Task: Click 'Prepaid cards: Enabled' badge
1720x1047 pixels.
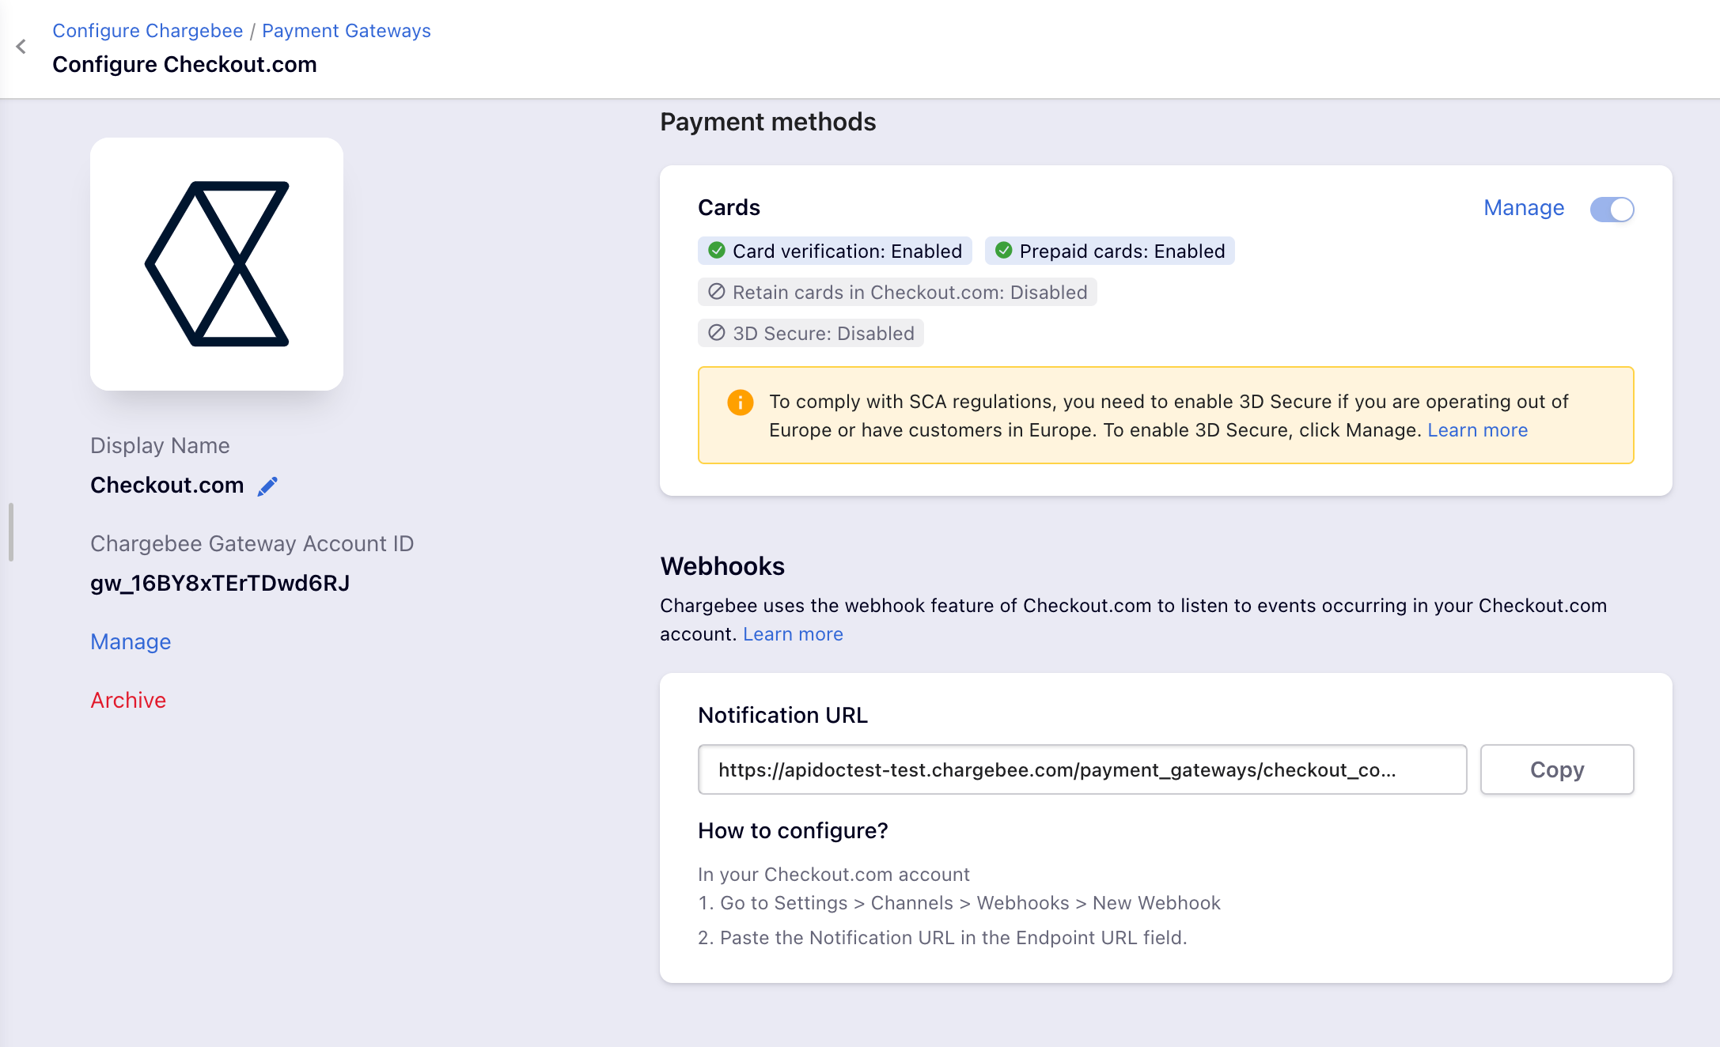Action: click(x=1110, y=251)
